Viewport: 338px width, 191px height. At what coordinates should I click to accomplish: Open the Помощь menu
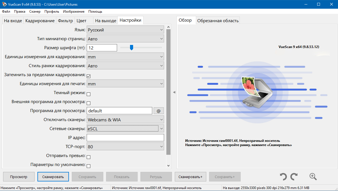95,12
